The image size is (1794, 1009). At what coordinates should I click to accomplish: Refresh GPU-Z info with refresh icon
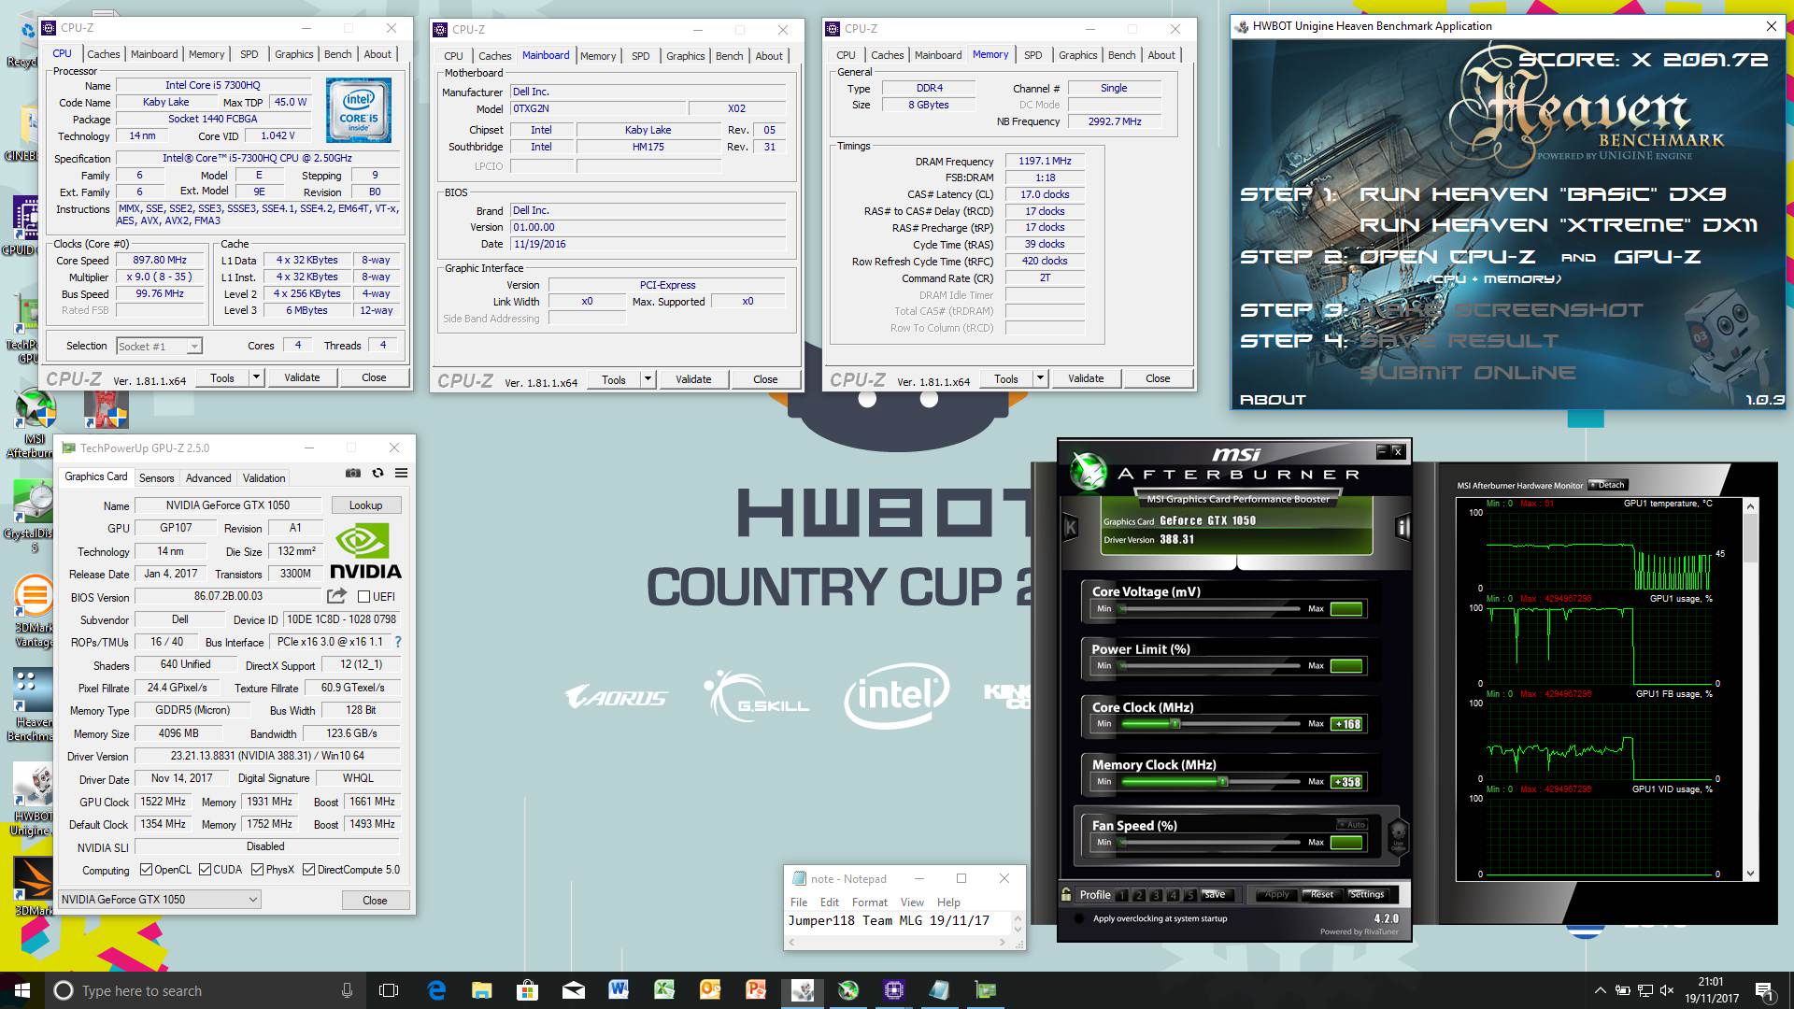pos(377,474)
